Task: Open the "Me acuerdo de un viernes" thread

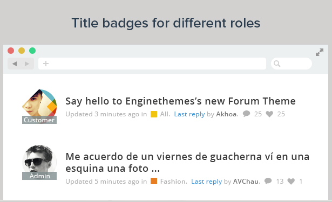Action: [x=187, y=163]
